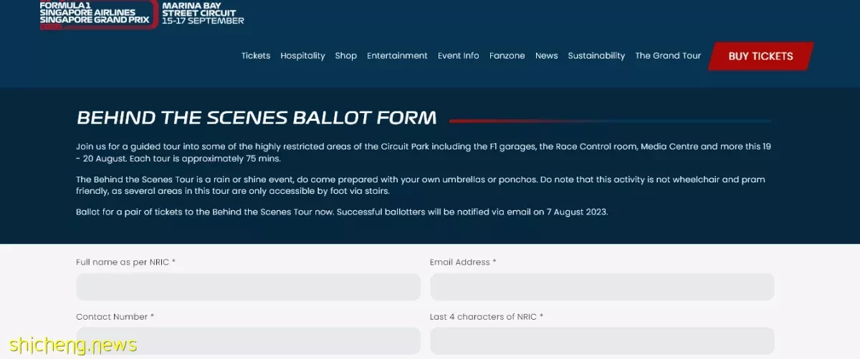Click the red BUY TICKETS button
This screenshot has width=860, height=359.
[x=760, y=56]
